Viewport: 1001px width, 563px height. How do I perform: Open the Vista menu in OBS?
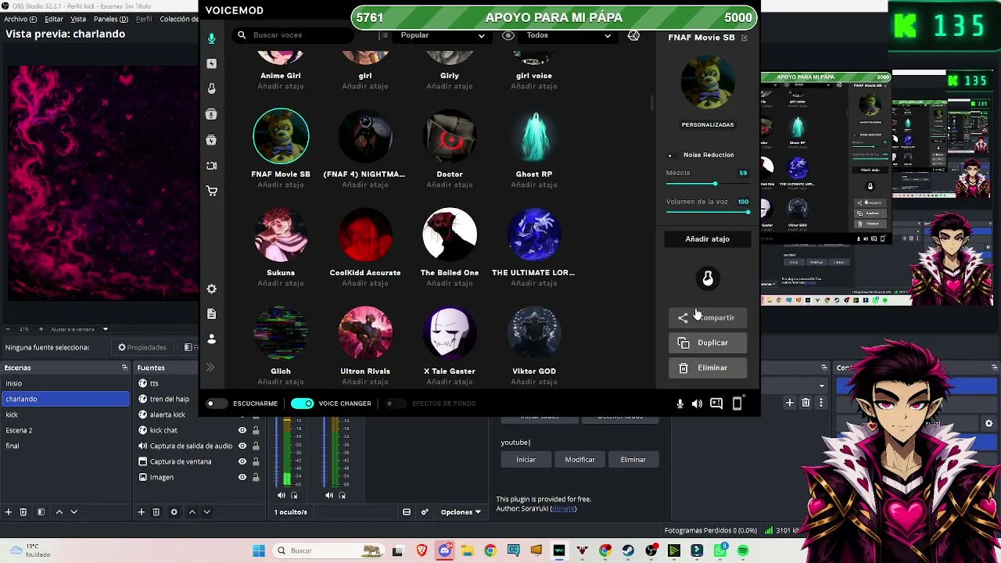pos(78,19)
